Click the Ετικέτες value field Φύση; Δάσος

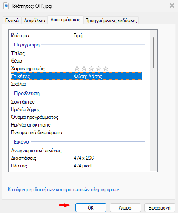(x=108, y=76)
